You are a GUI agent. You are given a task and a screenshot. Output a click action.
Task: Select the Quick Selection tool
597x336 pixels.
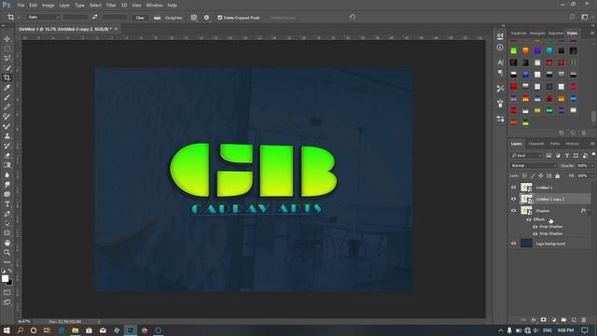pos(7,68)
